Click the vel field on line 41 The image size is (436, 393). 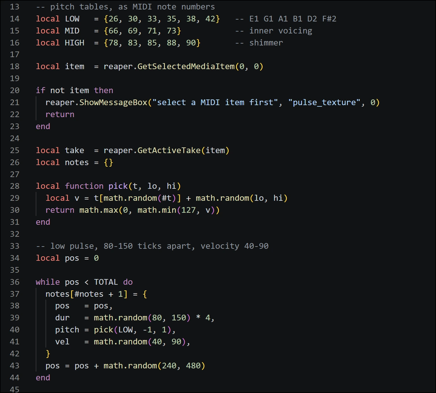pyautogui.click(x=62, y=342)
